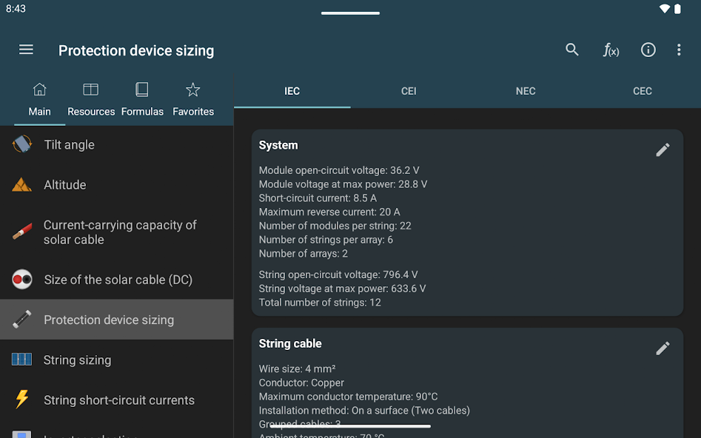Switch to the CEI tab

coord(409,91)
